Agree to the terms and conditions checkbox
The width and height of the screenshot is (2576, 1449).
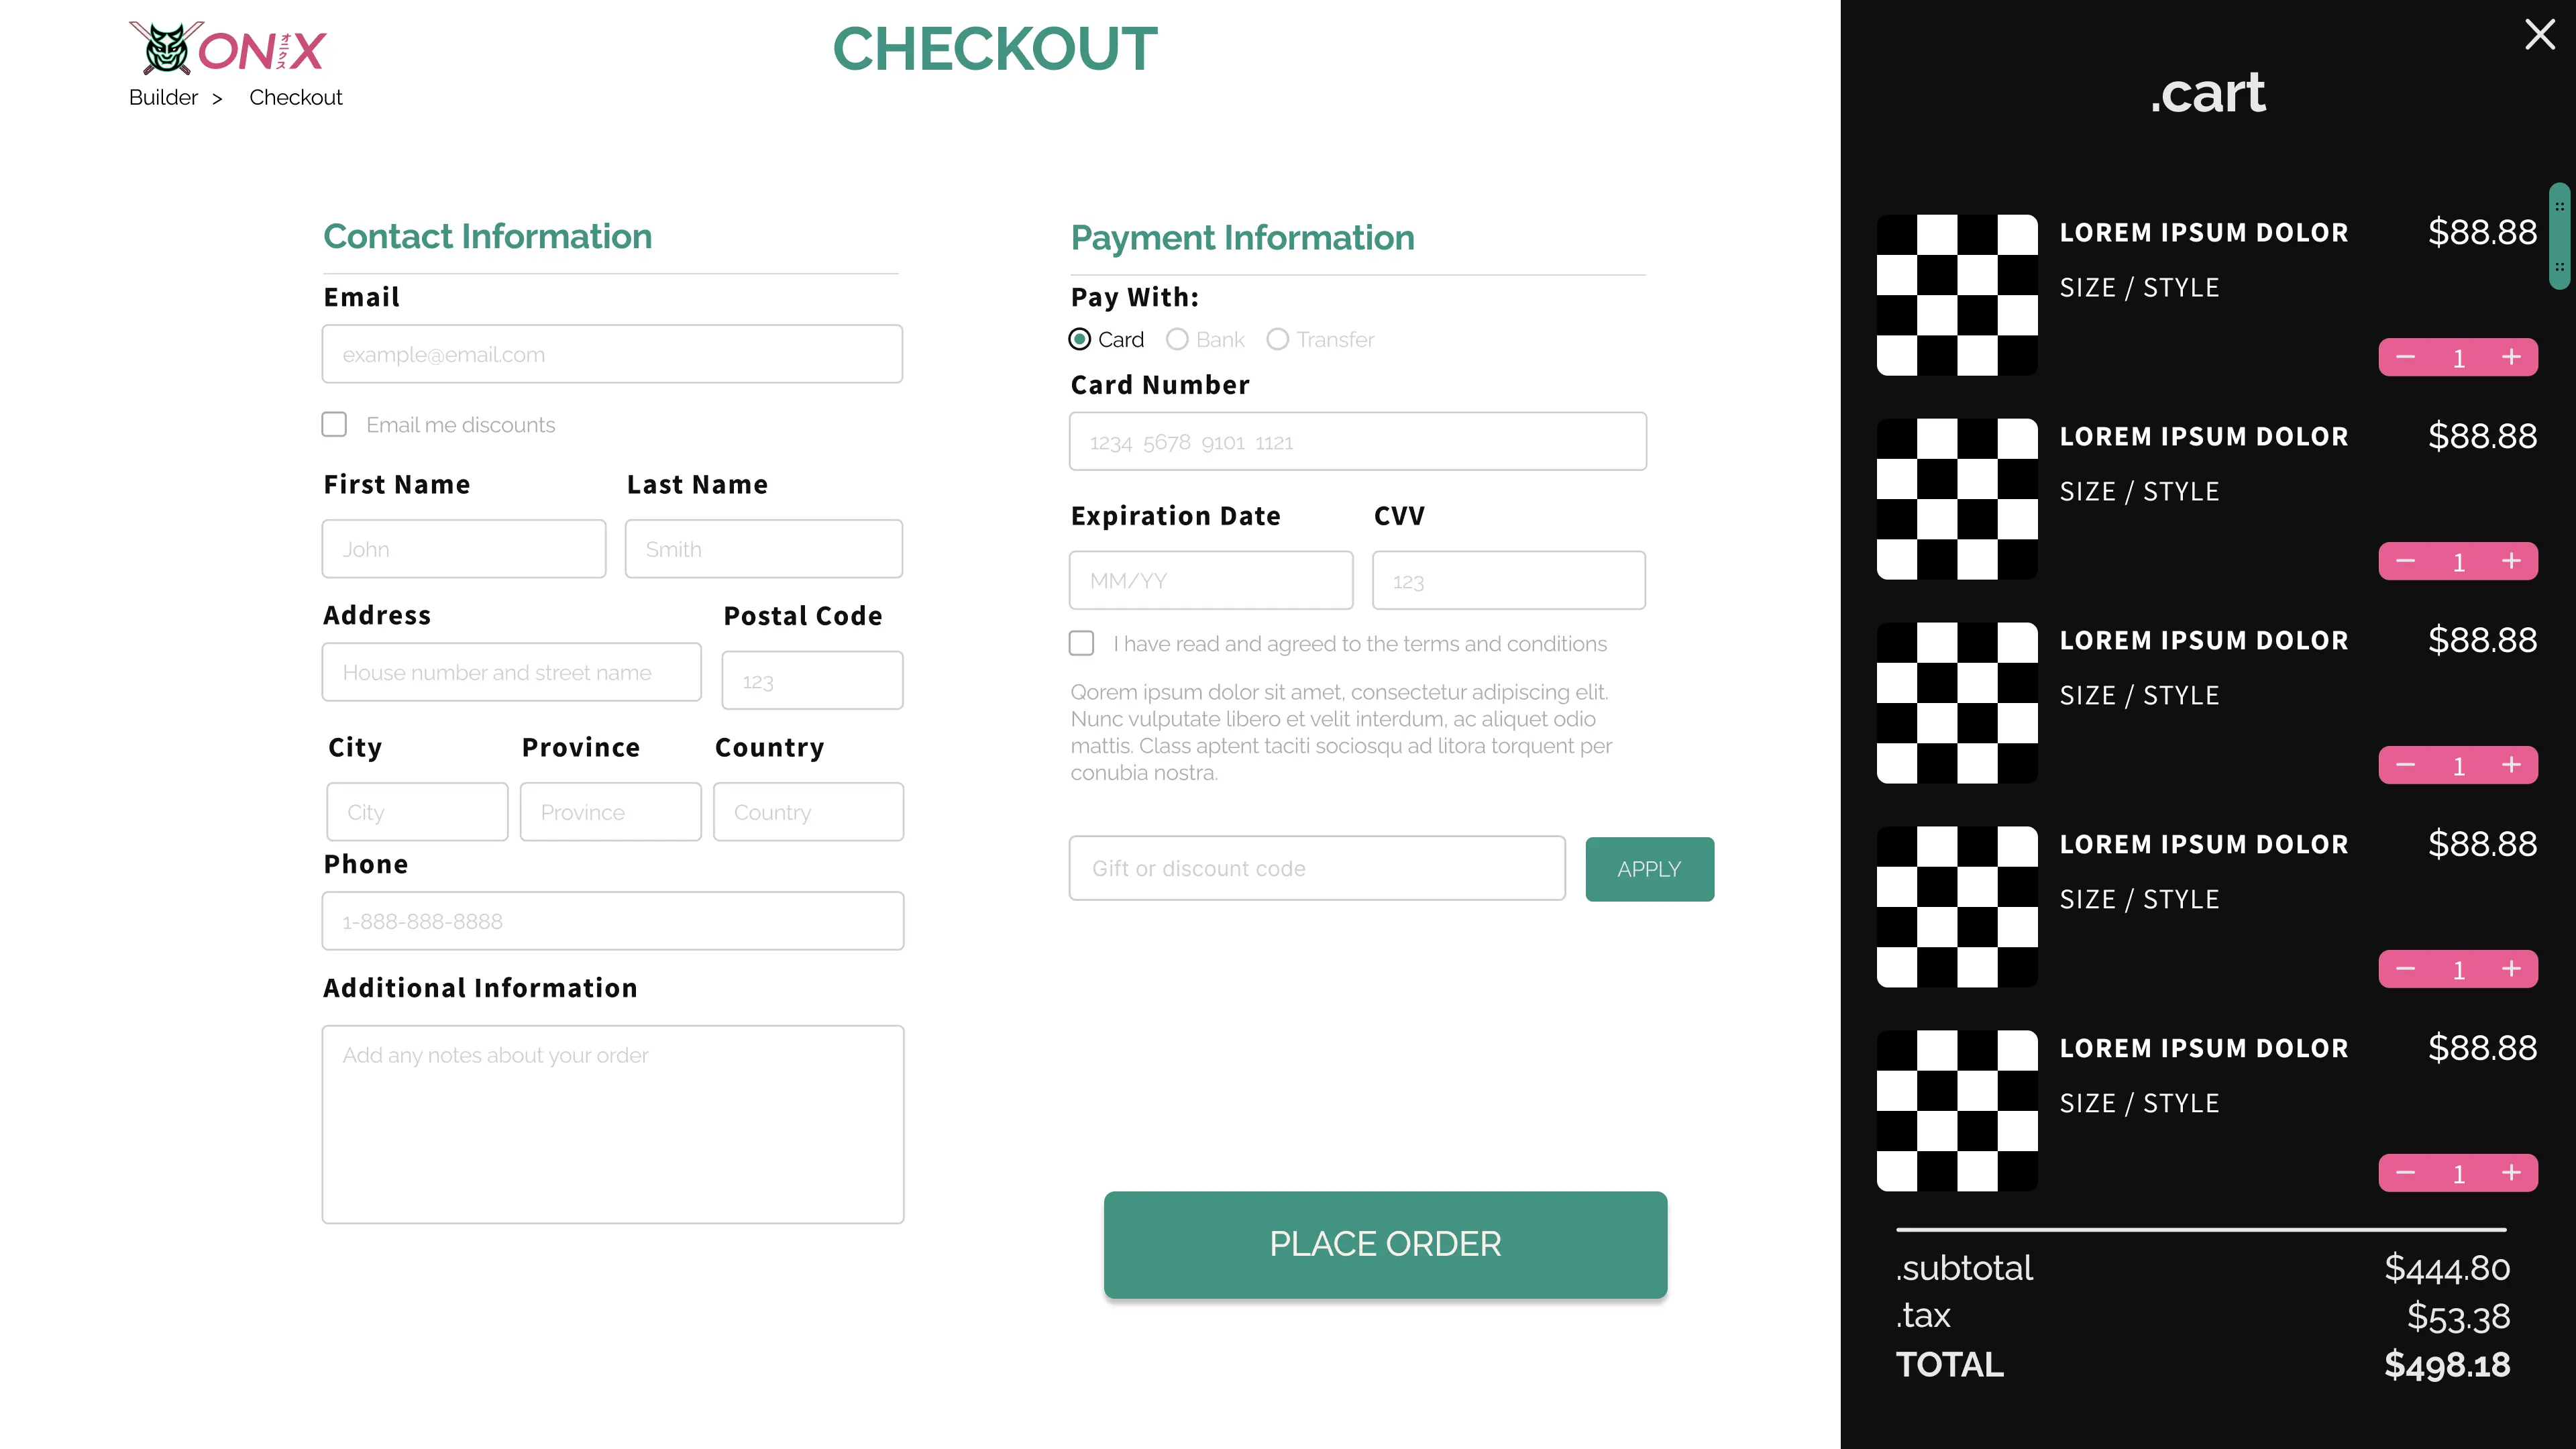(1081, 643)
